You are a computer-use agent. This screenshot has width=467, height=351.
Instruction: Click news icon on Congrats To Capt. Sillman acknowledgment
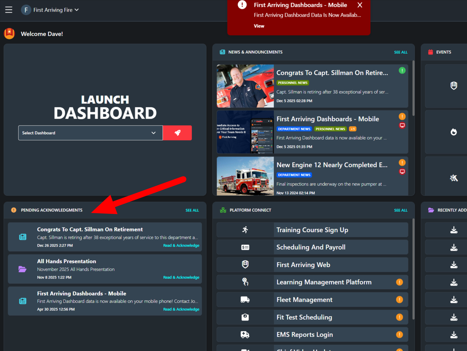click(23, 237)
